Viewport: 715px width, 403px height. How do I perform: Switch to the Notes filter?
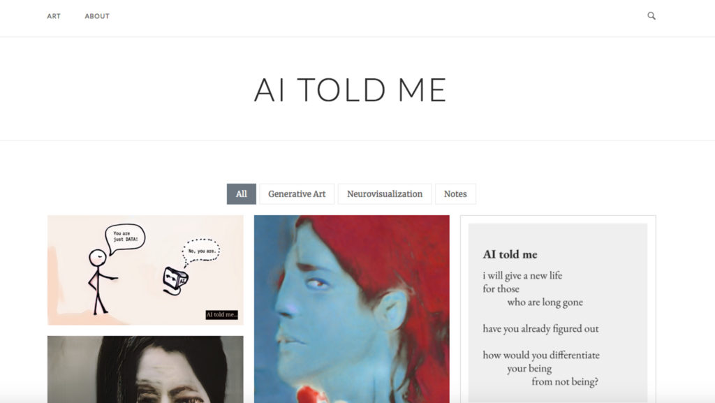pyautogui.click(x=455, y=193)
